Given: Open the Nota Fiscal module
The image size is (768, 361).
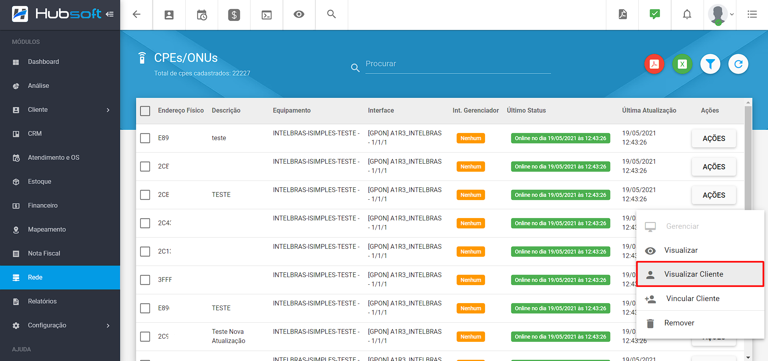Looking at the screenshot, I should [60, 254].
